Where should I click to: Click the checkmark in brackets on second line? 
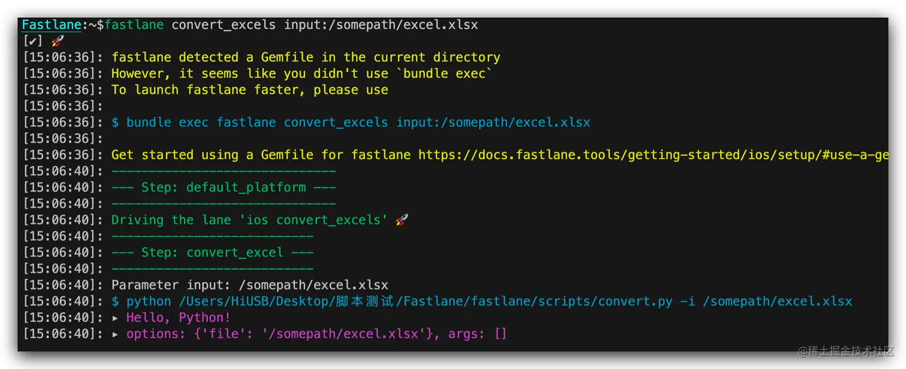point(32,41)
